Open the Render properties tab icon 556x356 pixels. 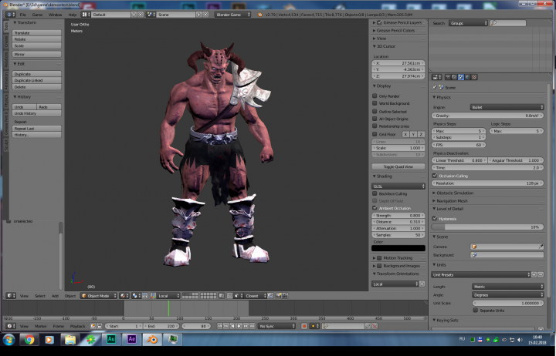[x=448, y=77]
